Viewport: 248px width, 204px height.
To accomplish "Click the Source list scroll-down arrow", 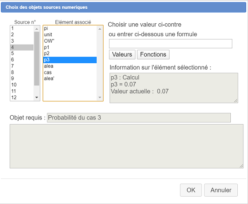I will click(37, 97).
